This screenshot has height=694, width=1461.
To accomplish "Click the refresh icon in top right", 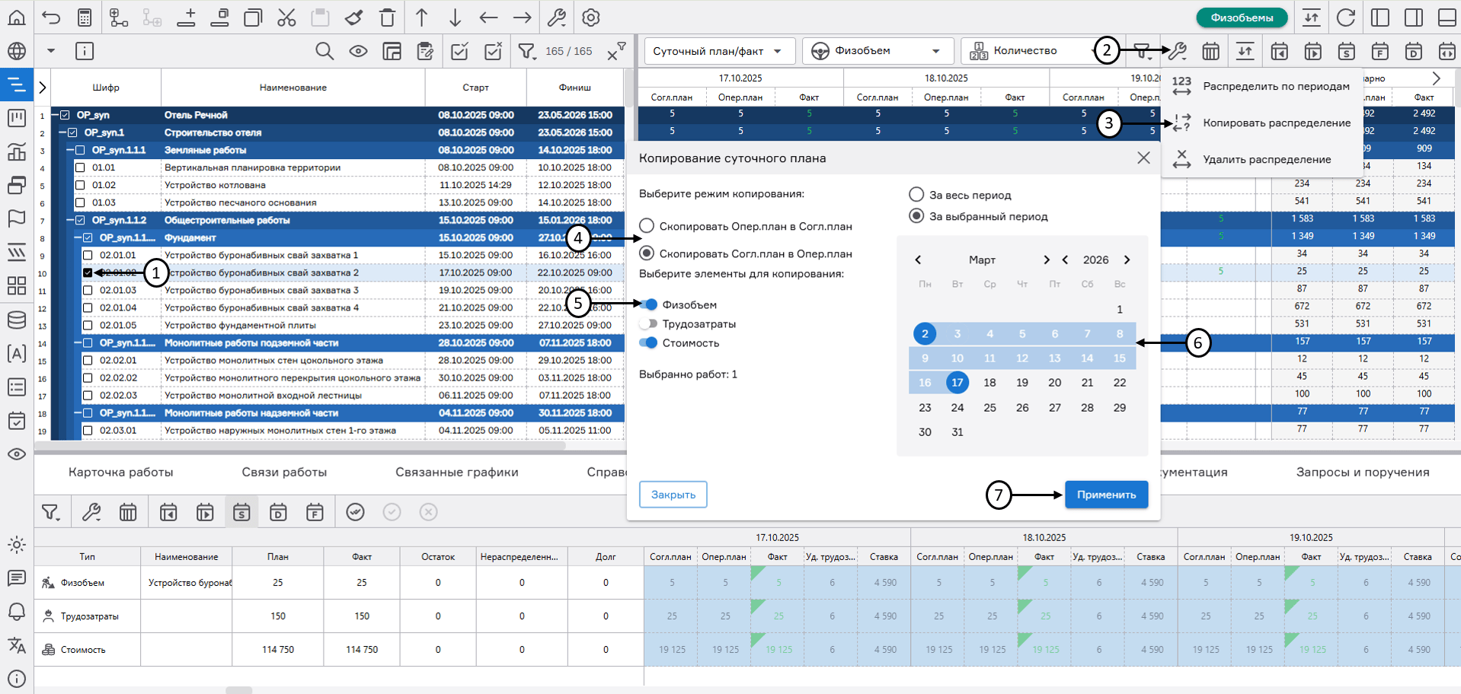I will tap(1346, 18).
